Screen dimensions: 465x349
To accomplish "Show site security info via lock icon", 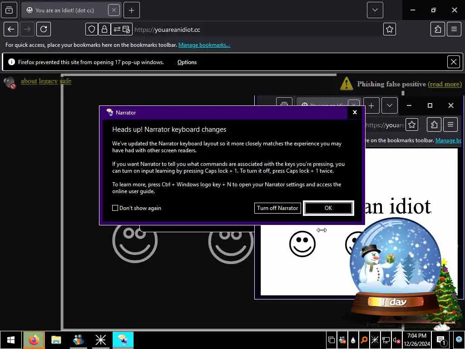I will [x=104, y=30].
